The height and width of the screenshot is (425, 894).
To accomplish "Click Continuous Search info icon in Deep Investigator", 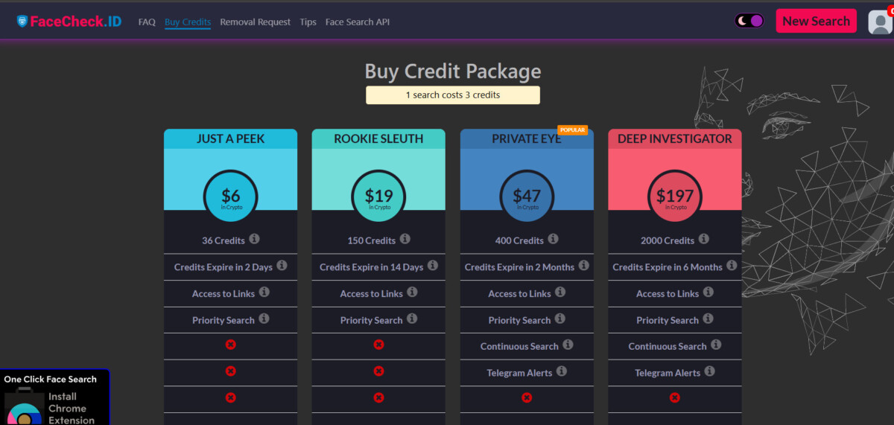I will 715,345.
